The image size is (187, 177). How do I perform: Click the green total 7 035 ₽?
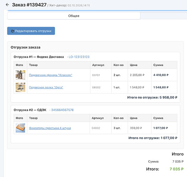click(176, 169)
